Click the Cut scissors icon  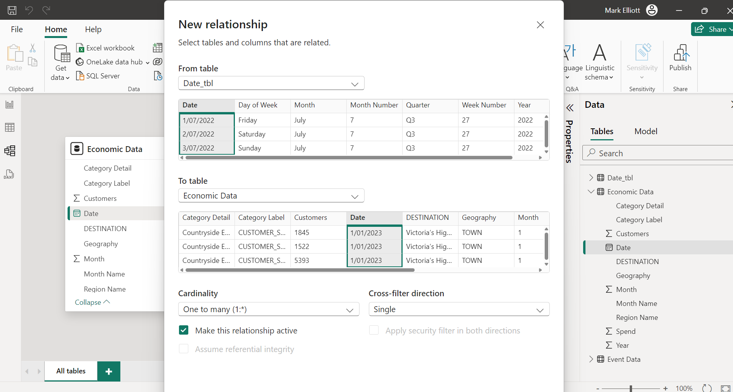[33, 48]
